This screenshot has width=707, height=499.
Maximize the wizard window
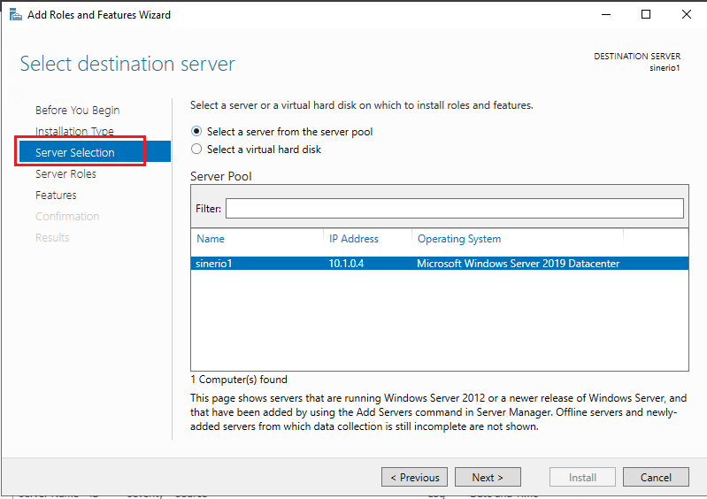(646, 14)
